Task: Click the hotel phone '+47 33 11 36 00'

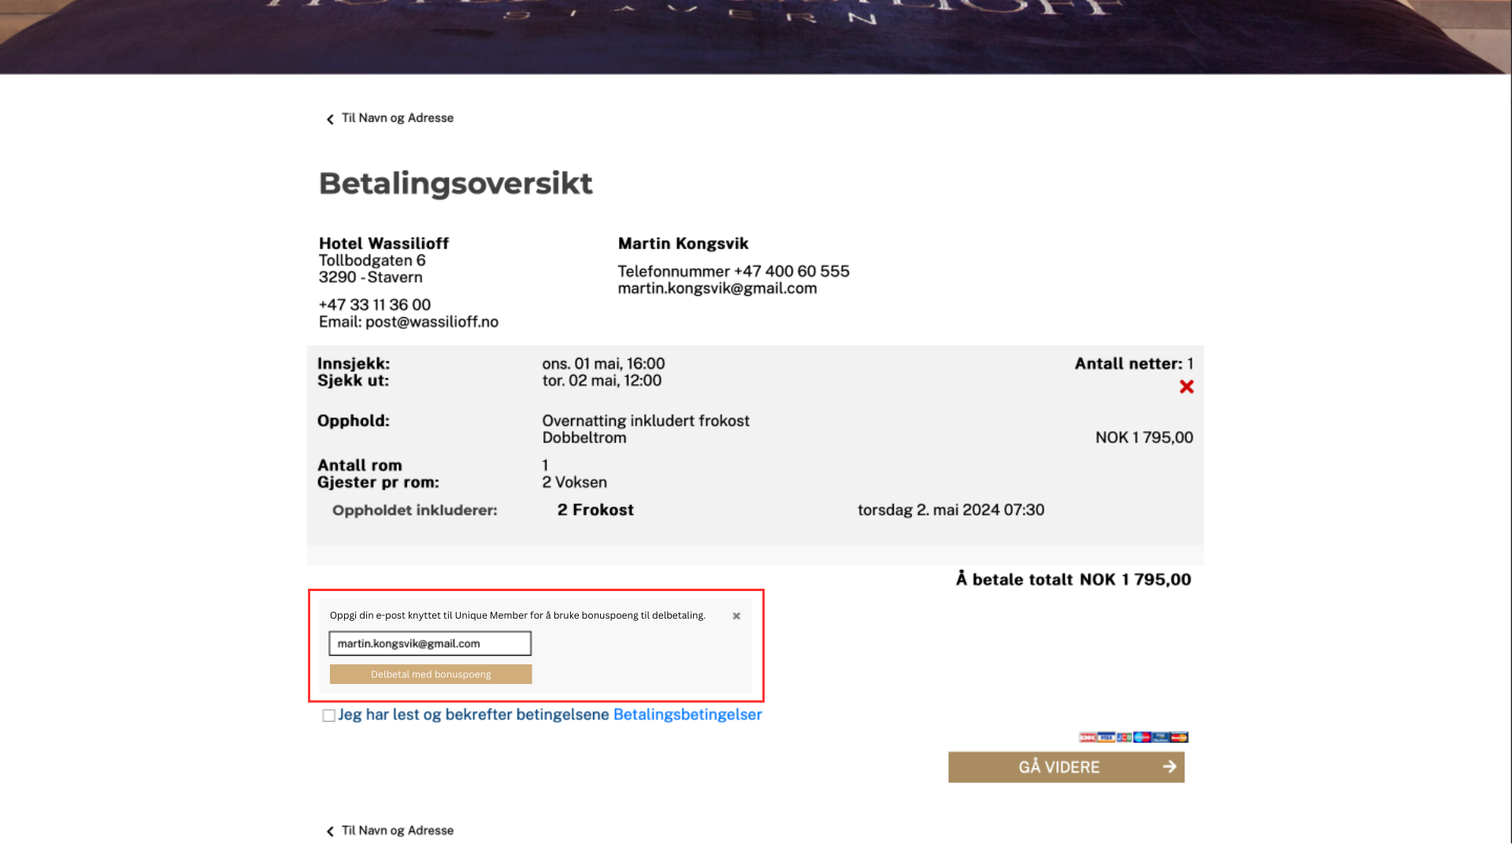Action: pyautogui.click(x=375, y=305)
